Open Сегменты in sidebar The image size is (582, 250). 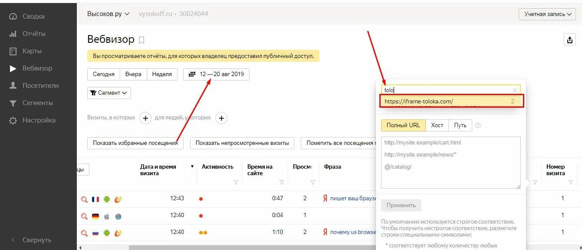point(38,103)
